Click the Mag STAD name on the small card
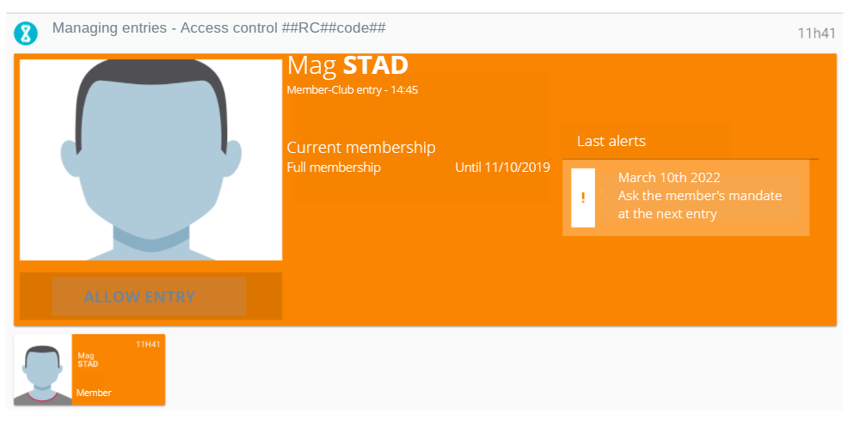The height and width of the screenshot is (433, 854). (88, 360)
